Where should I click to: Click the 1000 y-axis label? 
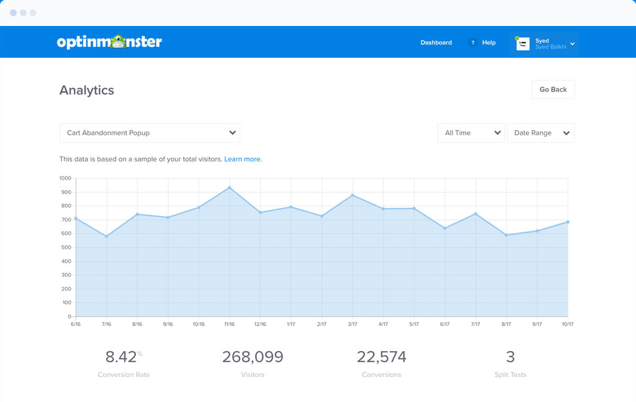(x=65, y=178)
